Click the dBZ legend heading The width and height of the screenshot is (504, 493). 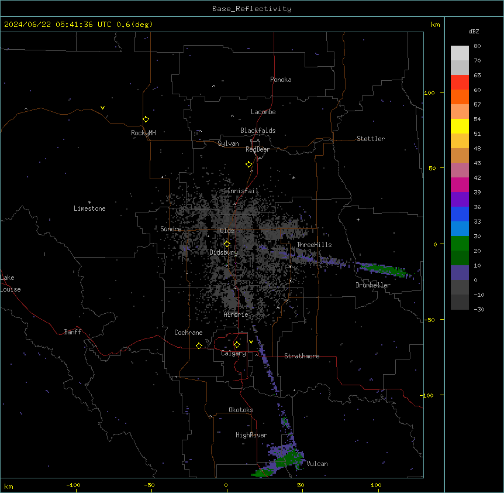(474, 31)
